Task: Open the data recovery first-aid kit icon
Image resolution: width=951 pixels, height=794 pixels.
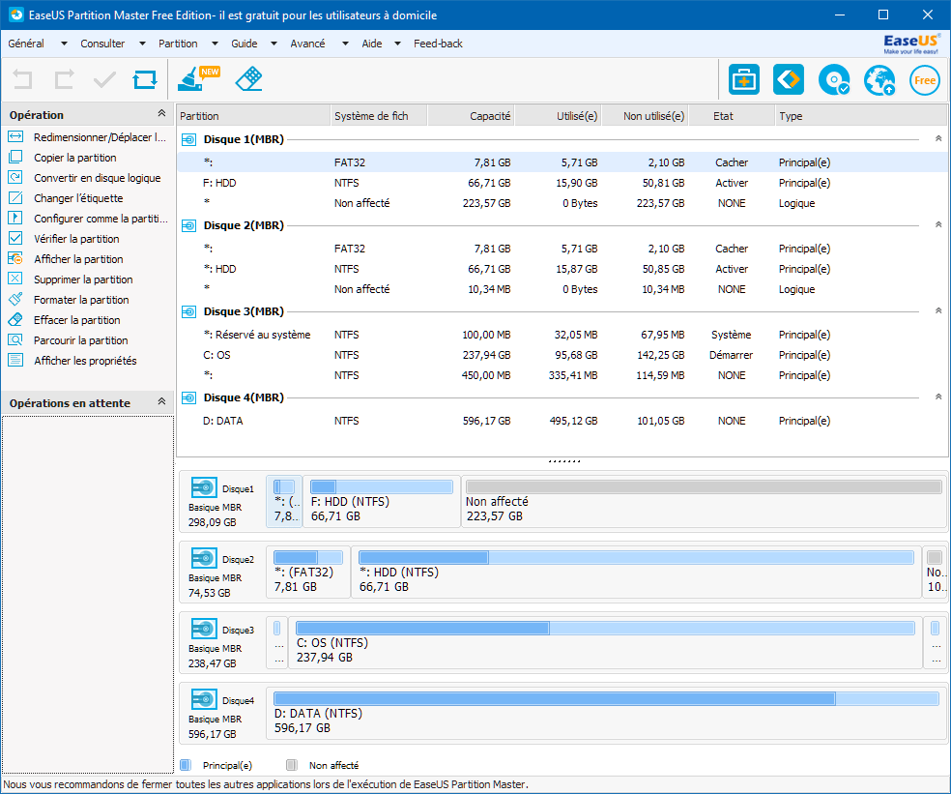Action: (743, 79)
